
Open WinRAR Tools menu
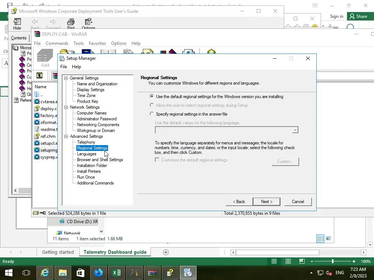[x=79, y=43]
